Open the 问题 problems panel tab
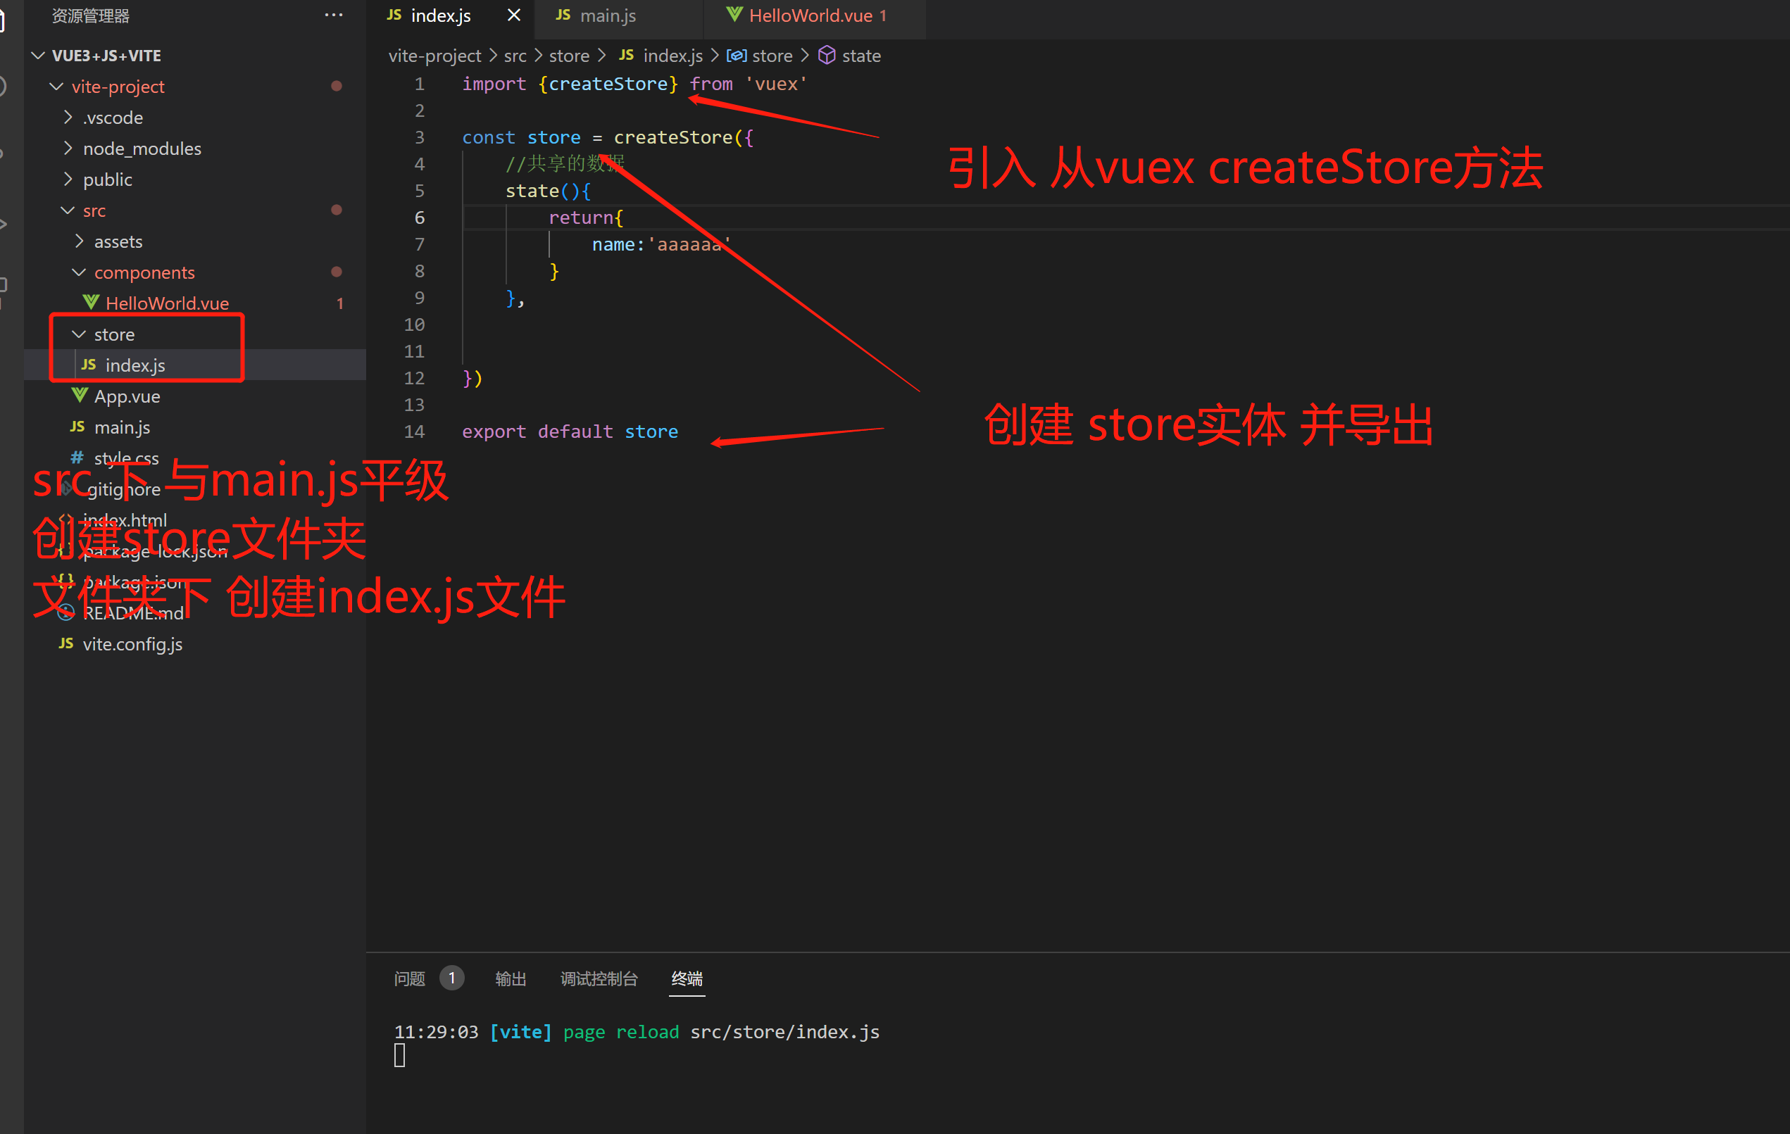The height and width of the screenshot is (1134, 1790). click(410, 978)
